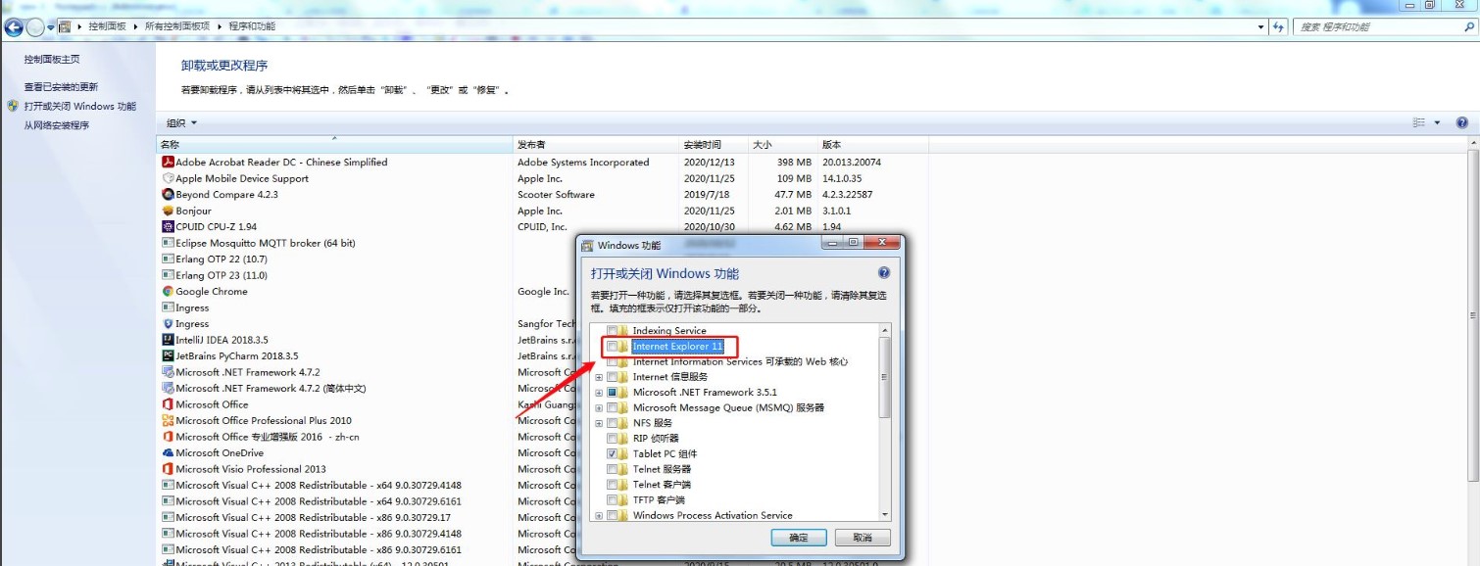The width and height of the screenshot is (1480, 566).
Task: Click the IntelliJ IDEA 2018.3.5 icon
Action: tap(168, 340)
